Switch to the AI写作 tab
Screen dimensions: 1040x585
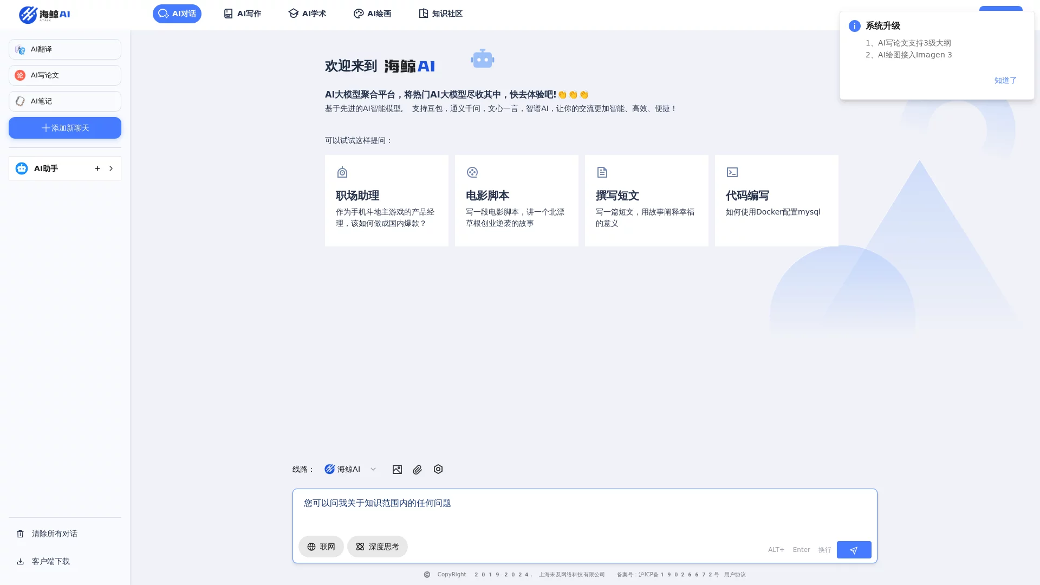pos(243,14)
